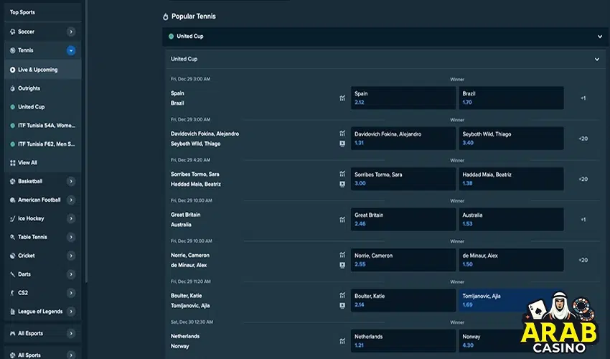This screenshot has width=610, height=359.
Task: Collapse the inner United Cup section chevron
Action: (x=597, y=59)
